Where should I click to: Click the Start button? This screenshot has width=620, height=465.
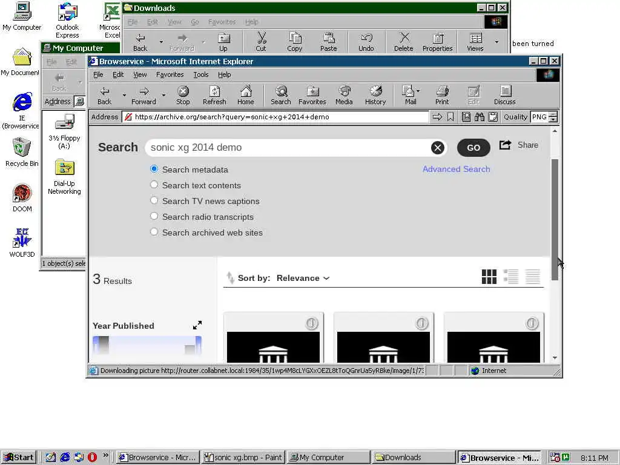(19, 458)
